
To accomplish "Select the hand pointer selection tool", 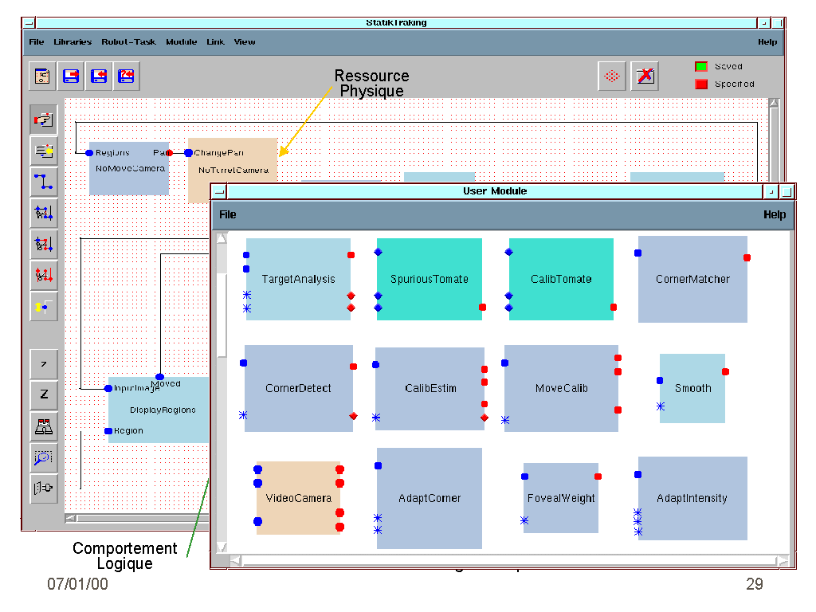I will click(44, 120).
